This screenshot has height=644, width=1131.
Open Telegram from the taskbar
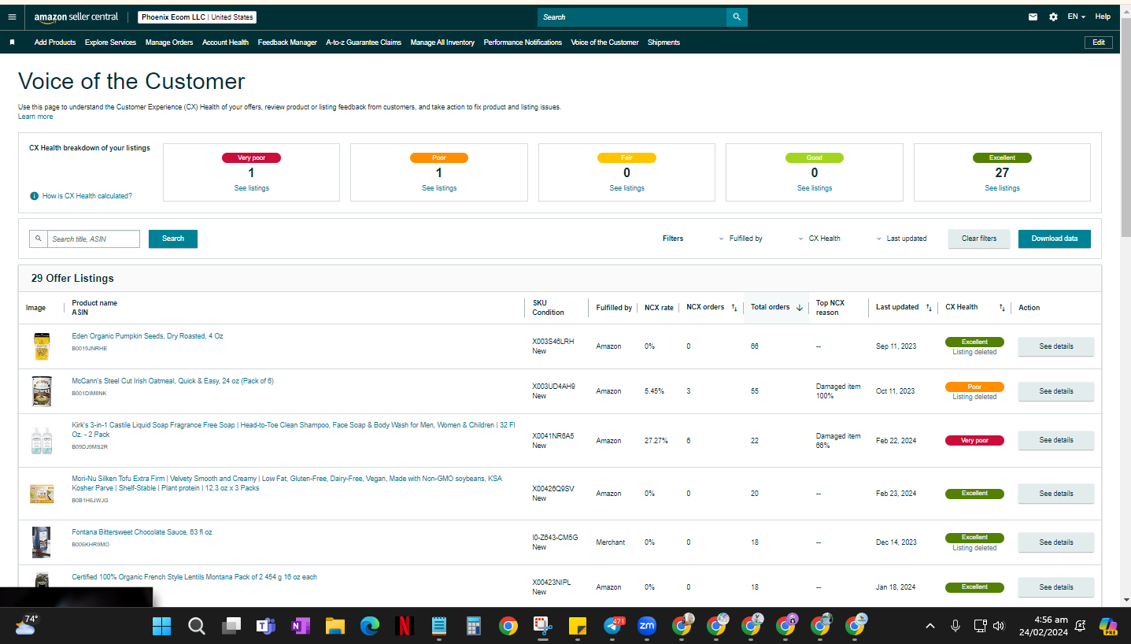(613, 627)
